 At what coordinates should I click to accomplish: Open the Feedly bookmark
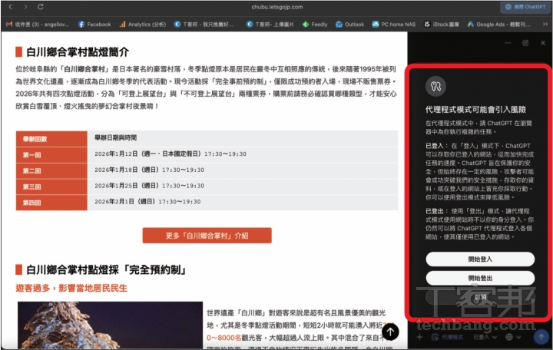(315, 25)
